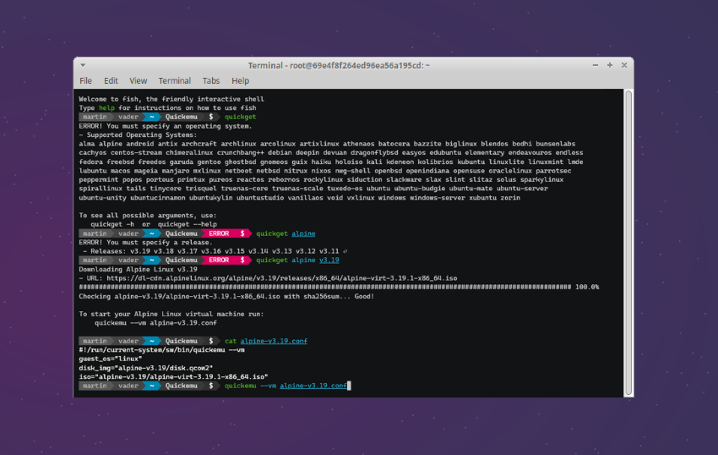Click alpine-v3.19.conf in the final quickemu command
Screen dimensions: 718x455
pos(313,386)
